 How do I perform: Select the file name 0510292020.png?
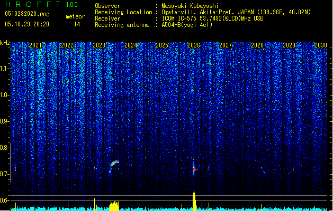[x=27, y=14]
